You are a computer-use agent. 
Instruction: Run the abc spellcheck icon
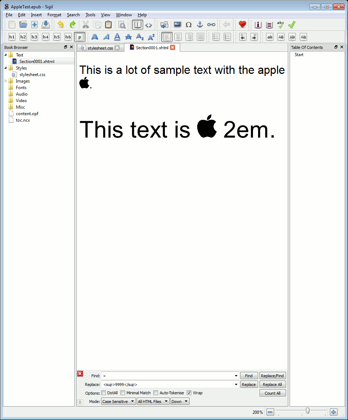tap(281, 25)
